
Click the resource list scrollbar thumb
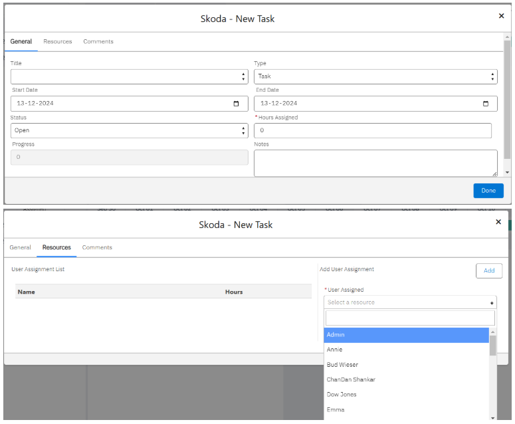point(492,346)
